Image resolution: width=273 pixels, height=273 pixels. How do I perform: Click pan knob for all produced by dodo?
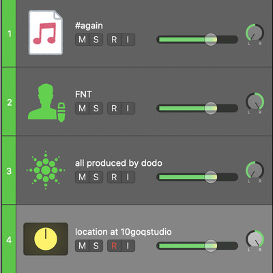tap(255, 171)
